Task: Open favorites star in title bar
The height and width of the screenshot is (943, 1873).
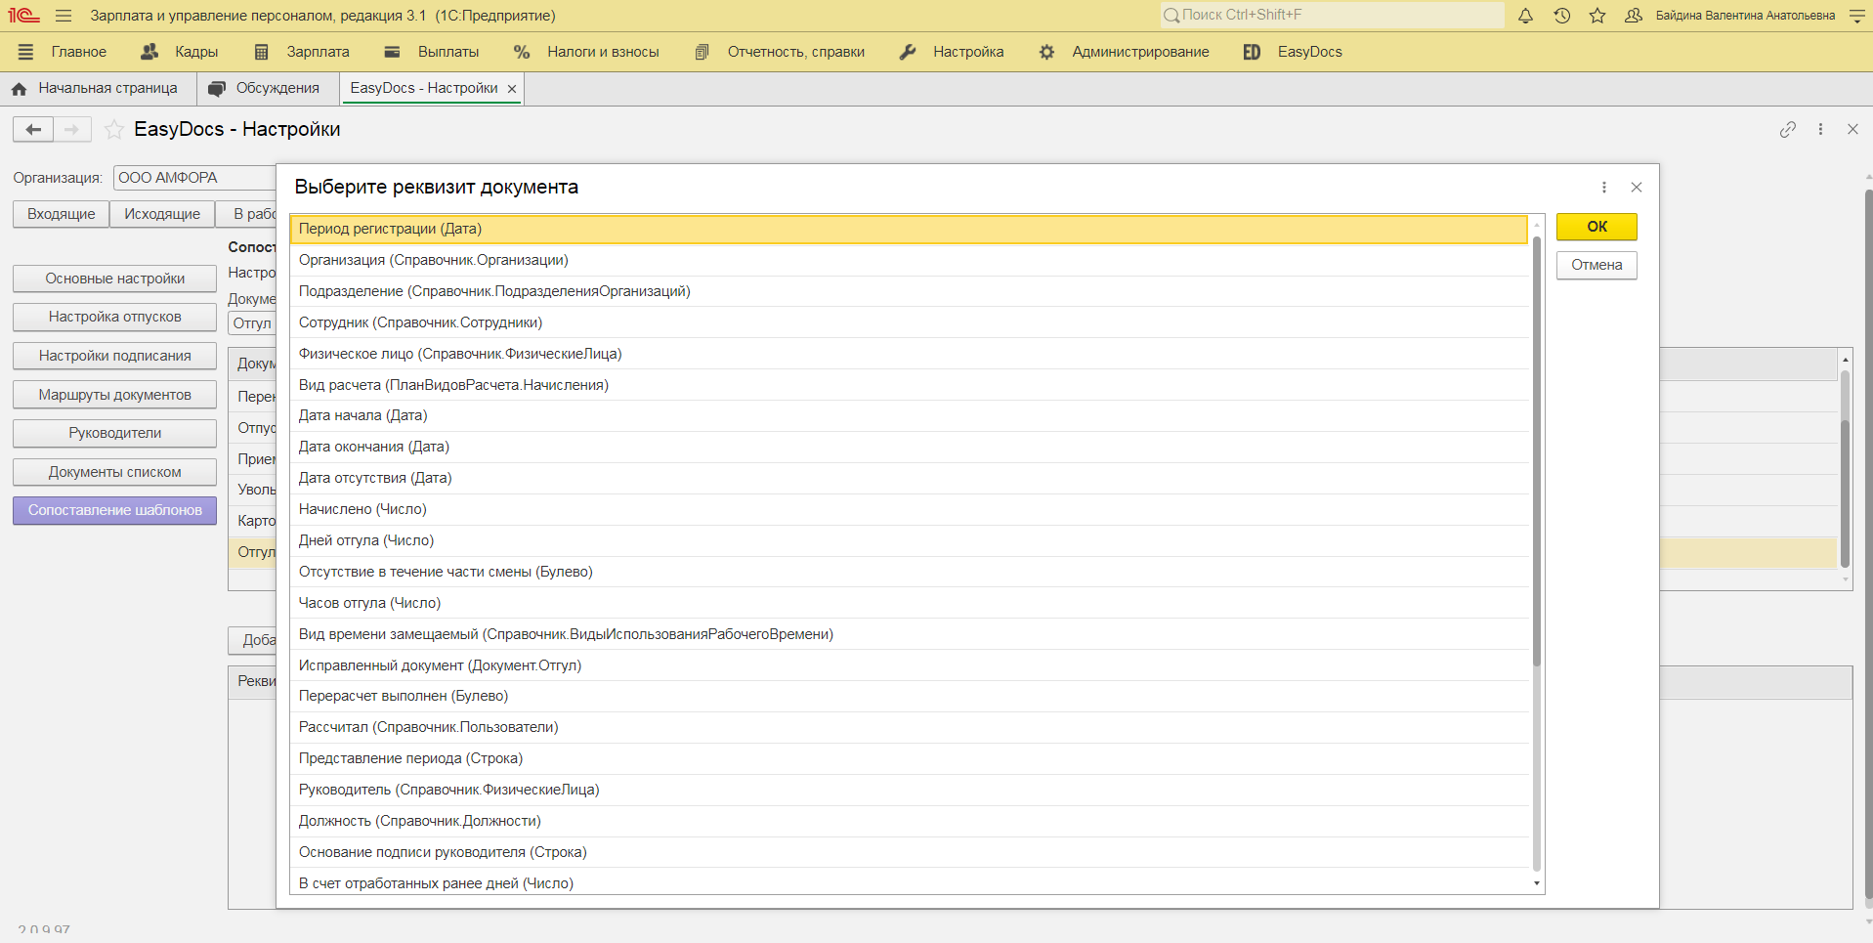Action: pos(1597,16)
